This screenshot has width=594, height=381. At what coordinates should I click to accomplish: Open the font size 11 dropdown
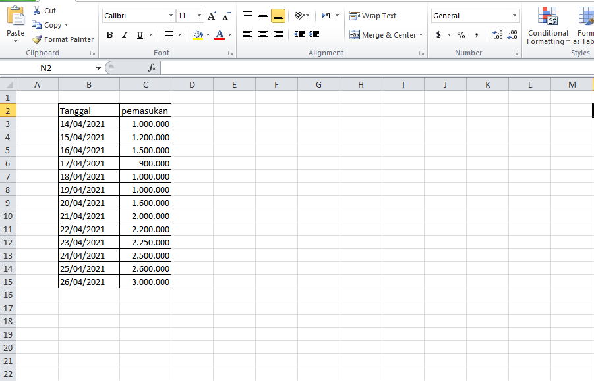pos(199,16)
